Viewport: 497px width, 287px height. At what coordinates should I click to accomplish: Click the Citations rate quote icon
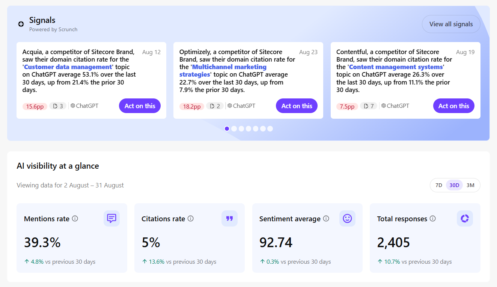click(229, 218)
